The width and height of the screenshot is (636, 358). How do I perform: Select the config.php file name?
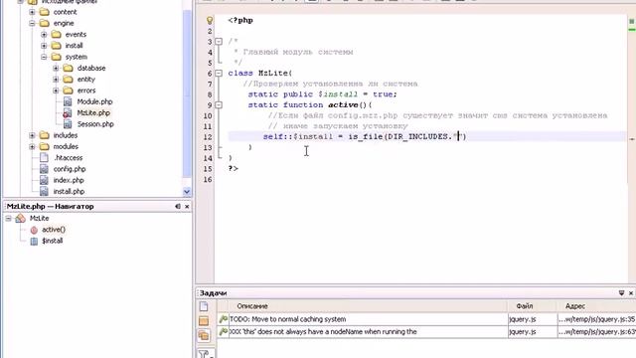[70, 169]
